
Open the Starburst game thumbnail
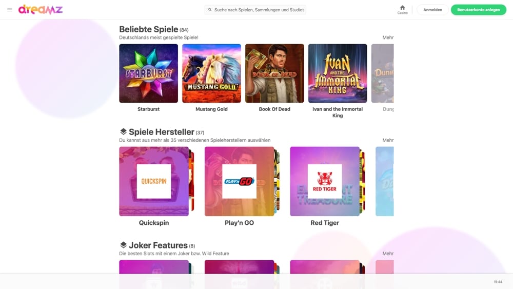(149, 73)
